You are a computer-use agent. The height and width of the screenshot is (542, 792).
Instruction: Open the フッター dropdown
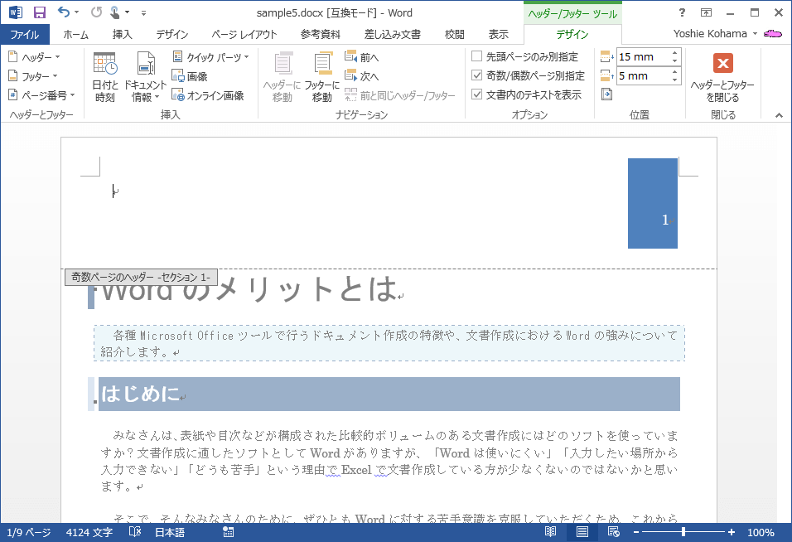click(33, 76)
